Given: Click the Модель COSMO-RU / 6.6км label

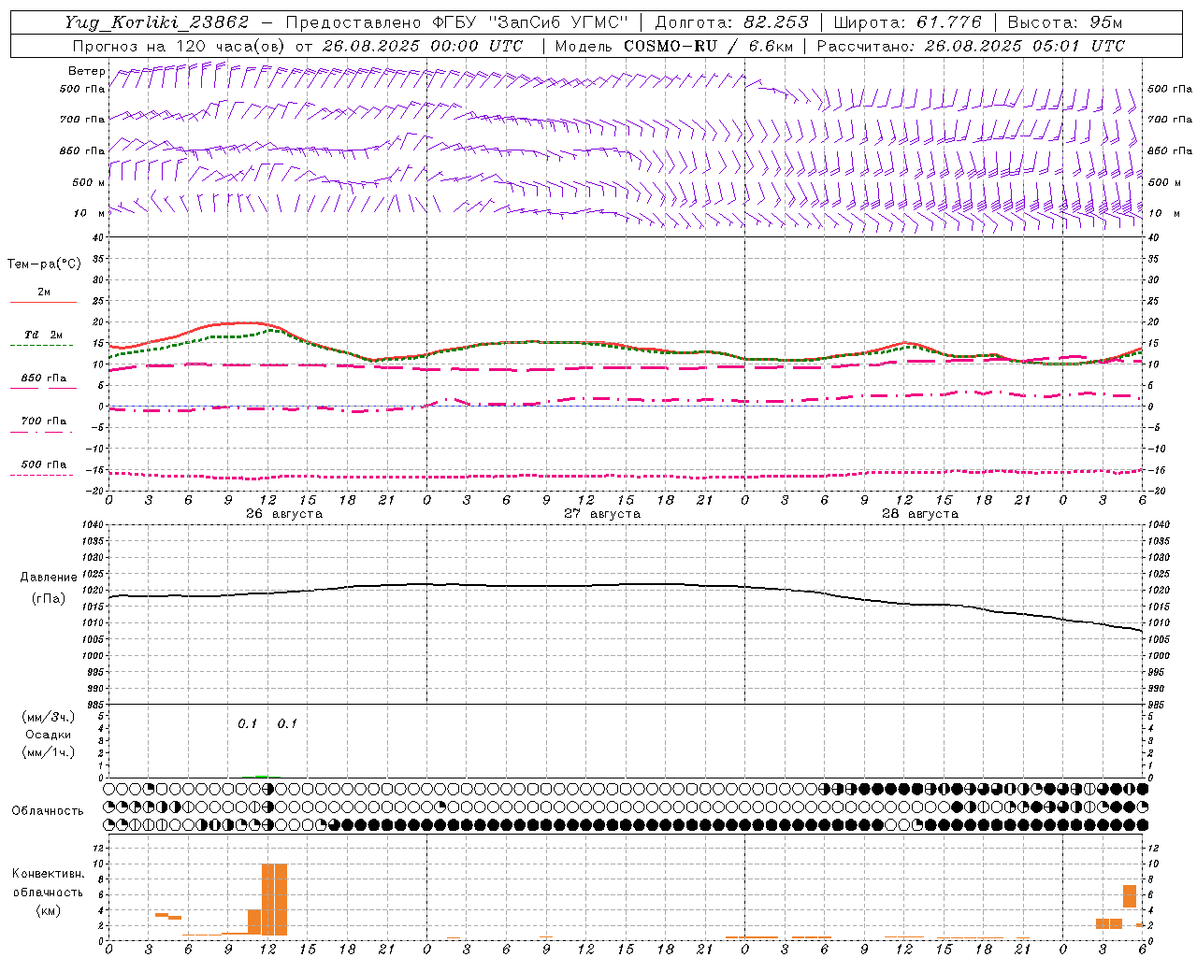Looking at the screenshot, I should click(x=674, y=46).
